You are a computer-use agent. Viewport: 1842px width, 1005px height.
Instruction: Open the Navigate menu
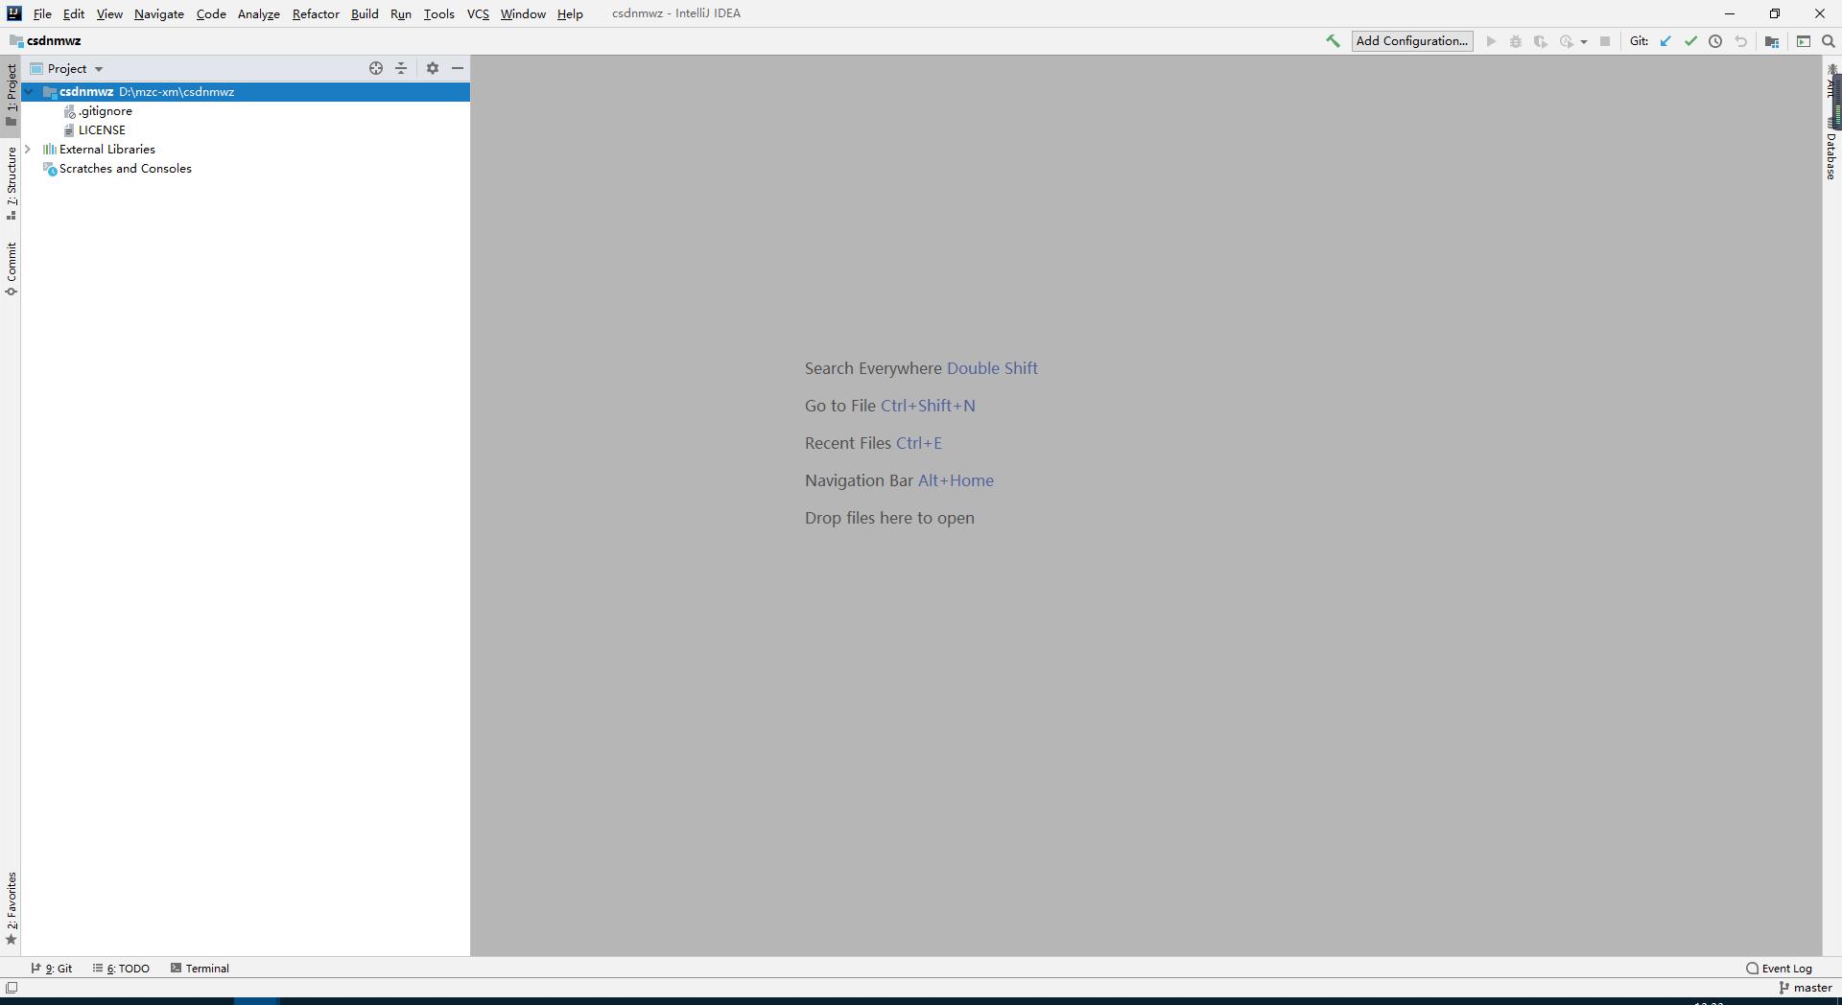[x=159, y=13]
